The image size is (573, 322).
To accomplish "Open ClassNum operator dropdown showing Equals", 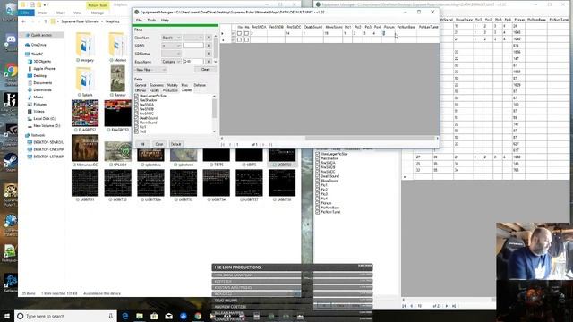I will [x=171, y=38].
